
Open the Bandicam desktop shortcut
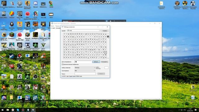tap(20, 56)
